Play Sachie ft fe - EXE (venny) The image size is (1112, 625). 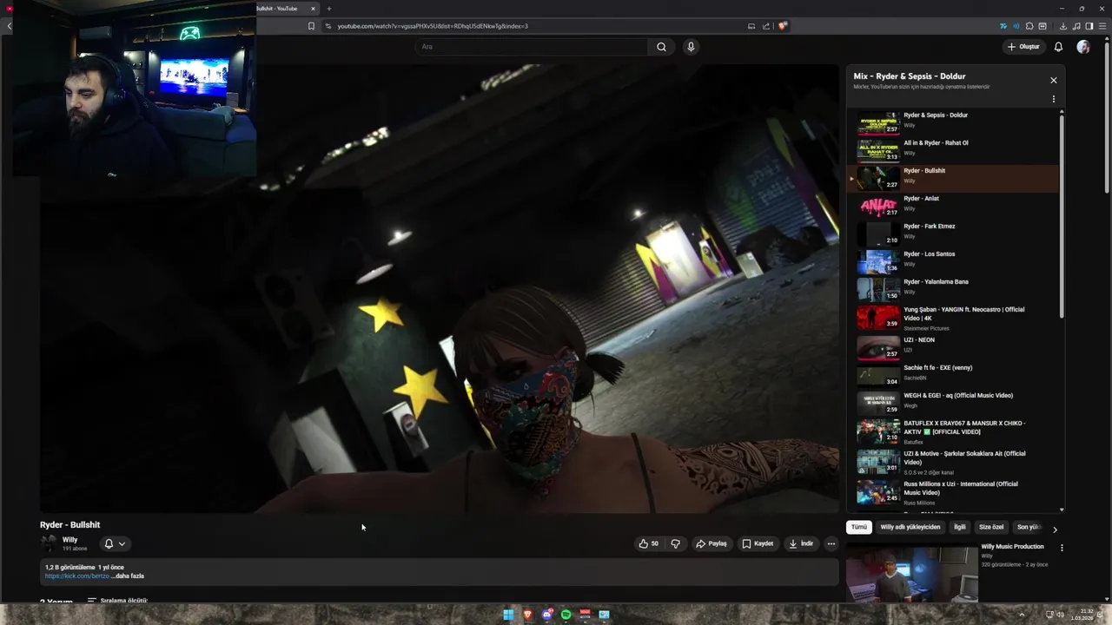[953, 374]
